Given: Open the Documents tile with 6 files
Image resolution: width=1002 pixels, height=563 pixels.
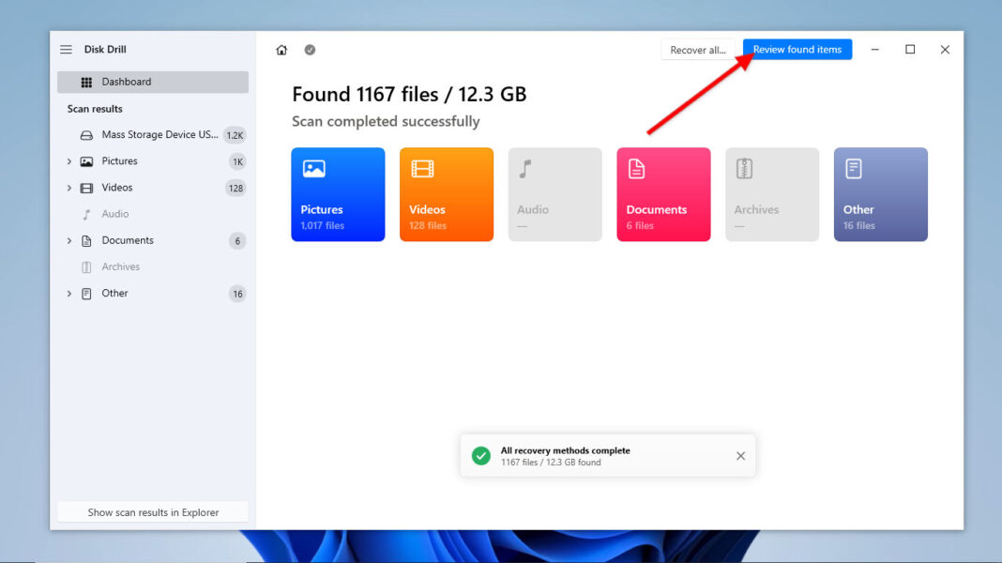Looking at the screenshot, I should coord(663,194).
